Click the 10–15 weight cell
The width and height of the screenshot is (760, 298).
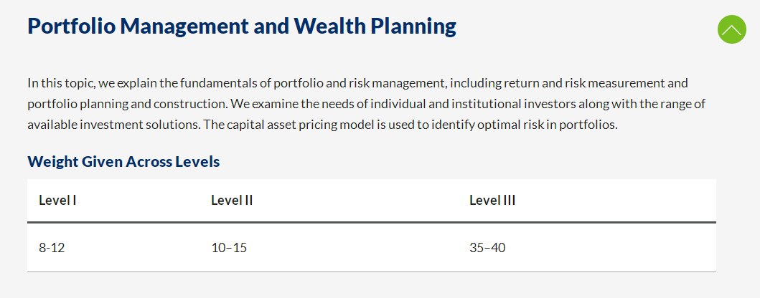(229, 248)
